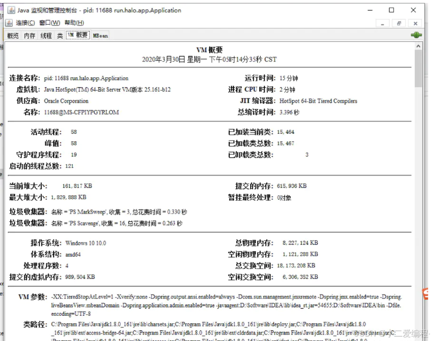Open the 窗口(W) menu
Image resolution: width=432 pixels, height=341 pixels.
pyautogui.click(x=50, y=23)
